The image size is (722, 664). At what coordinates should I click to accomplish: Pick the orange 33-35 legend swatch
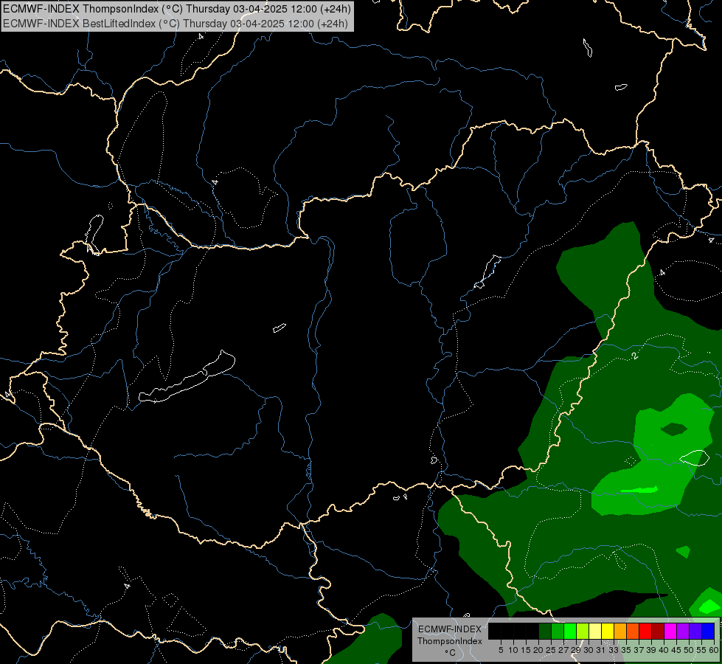pos(620,631)
